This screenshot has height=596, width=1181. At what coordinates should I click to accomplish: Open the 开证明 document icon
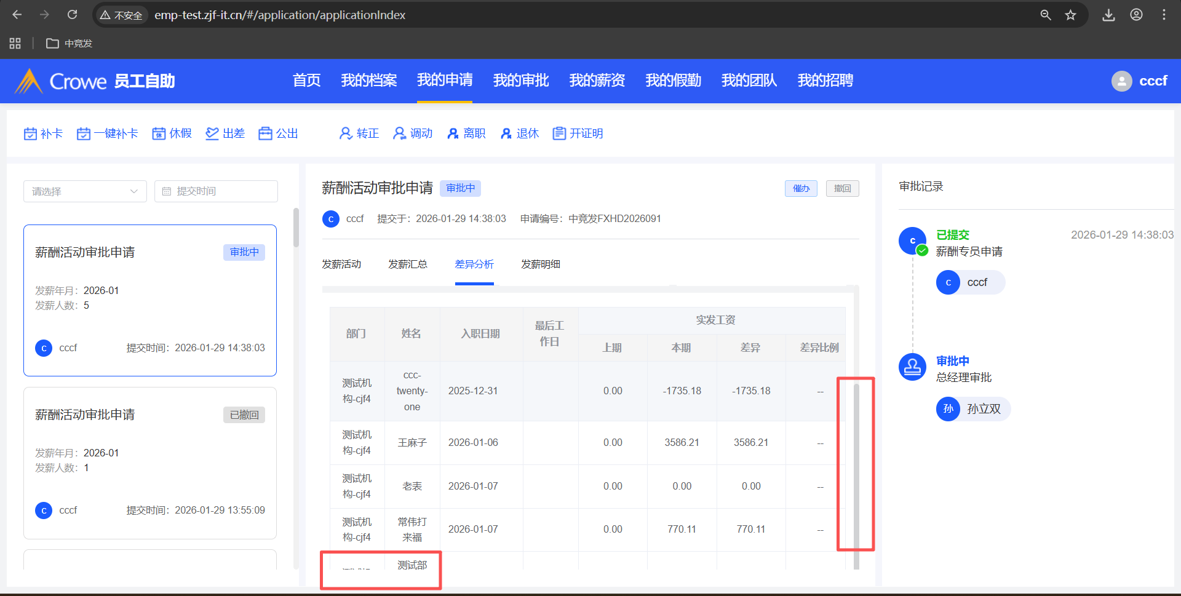click(559, 133)
